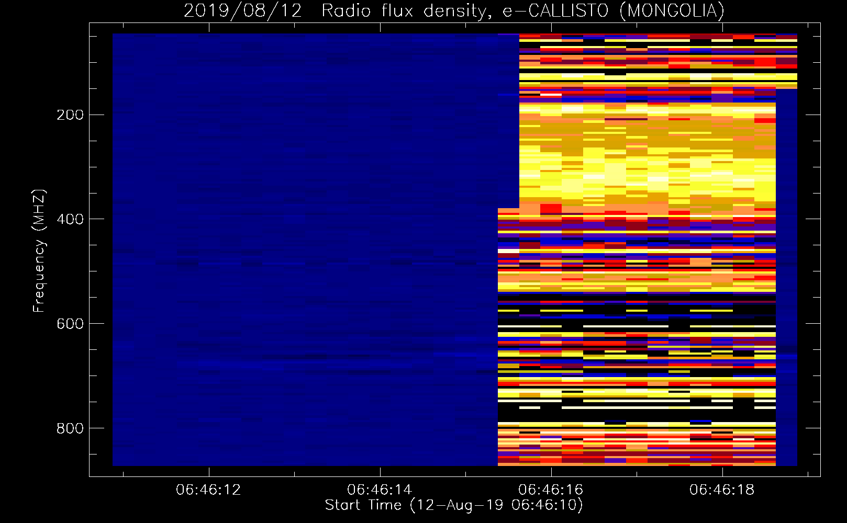Click the '06:46:18' time tick label
This screenshot has height=523, width=847.
point(722,490)
